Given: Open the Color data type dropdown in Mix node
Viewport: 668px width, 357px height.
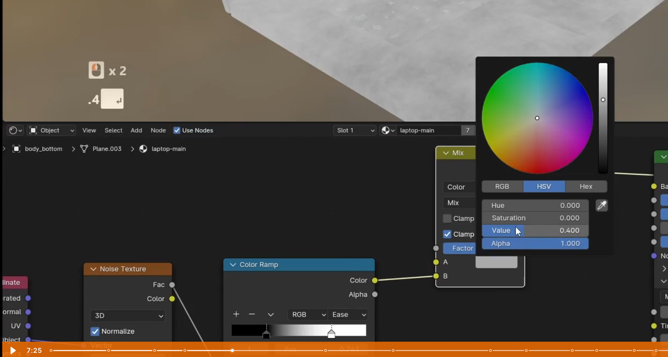Looking at the screenshot, I should coord(459,187).
